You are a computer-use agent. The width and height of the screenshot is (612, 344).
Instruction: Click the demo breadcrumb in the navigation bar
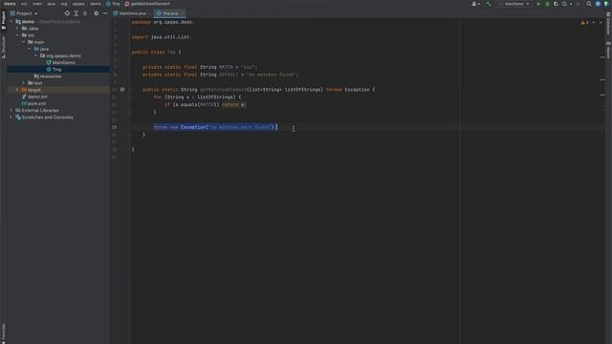click(x=10, y=4)
